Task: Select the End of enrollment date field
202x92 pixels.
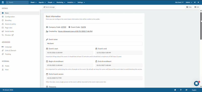Action: click(x=119, y=65)
